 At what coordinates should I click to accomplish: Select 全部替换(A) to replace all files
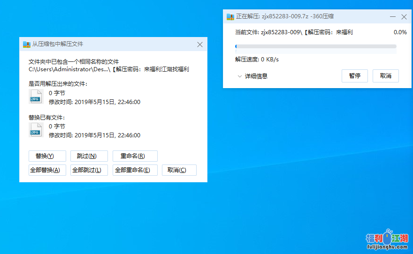pos(45,170)
